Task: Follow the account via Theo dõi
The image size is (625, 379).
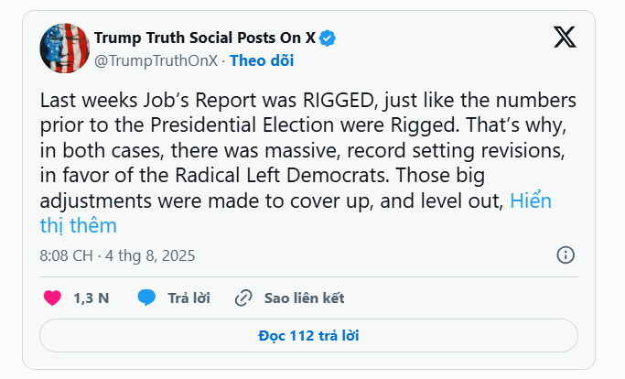Action: coord(262,60)
